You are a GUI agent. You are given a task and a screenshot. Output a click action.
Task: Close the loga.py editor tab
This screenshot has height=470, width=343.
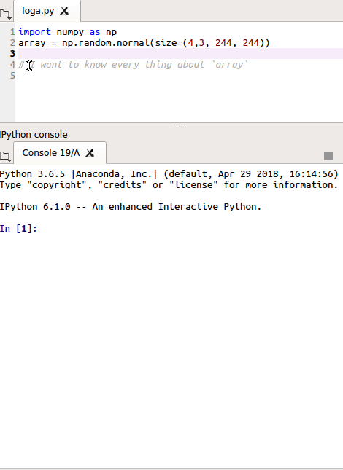(x=64, y=11)
